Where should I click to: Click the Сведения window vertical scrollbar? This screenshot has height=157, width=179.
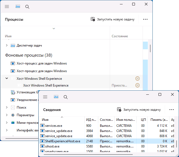coord(177,144)
